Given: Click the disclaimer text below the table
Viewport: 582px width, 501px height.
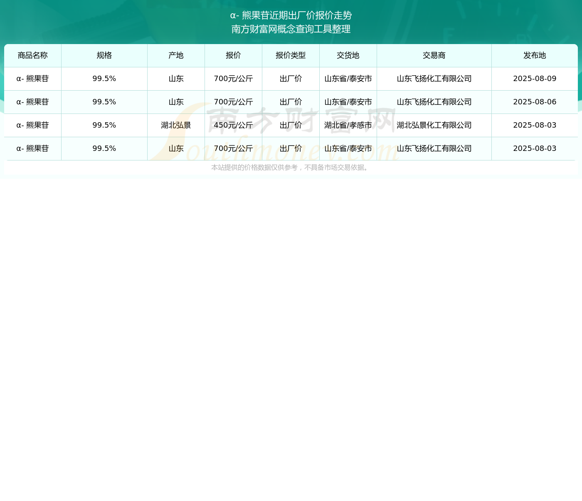Looking at the screenshot, I should 291,168.
